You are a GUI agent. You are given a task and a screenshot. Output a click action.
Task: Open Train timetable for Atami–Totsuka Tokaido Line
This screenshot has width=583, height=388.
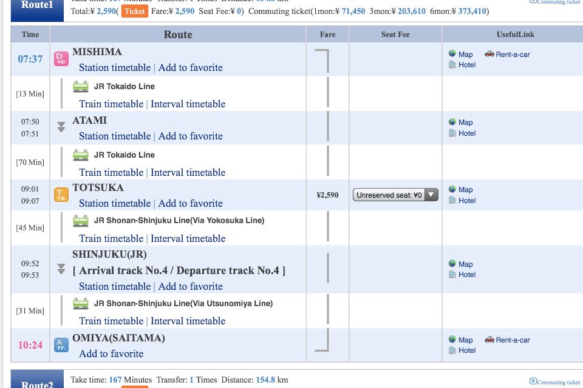pyautogui.click(x=111, y=172)
